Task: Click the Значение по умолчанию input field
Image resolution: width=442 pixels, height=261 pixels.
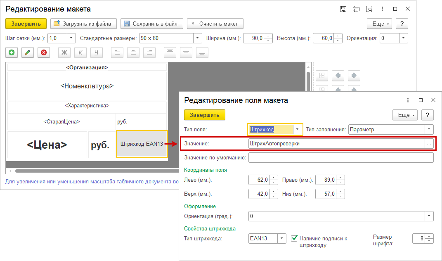Action: [x=340, y=158]
